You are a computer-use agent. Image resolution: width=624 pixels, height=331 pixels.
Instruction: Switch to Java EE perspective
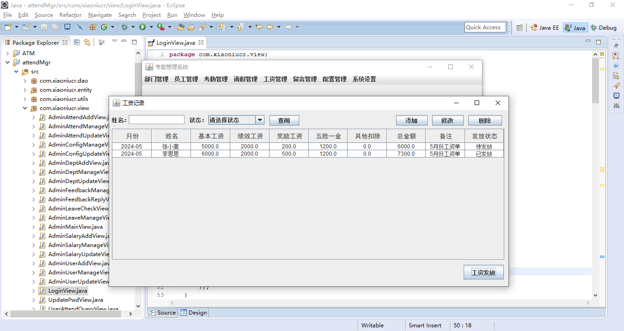(545, 27)
